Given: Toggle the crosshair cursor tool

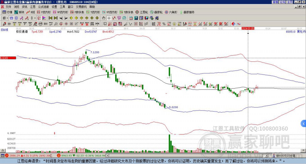Looking at the screenshot, I should (x=109, y=18).
